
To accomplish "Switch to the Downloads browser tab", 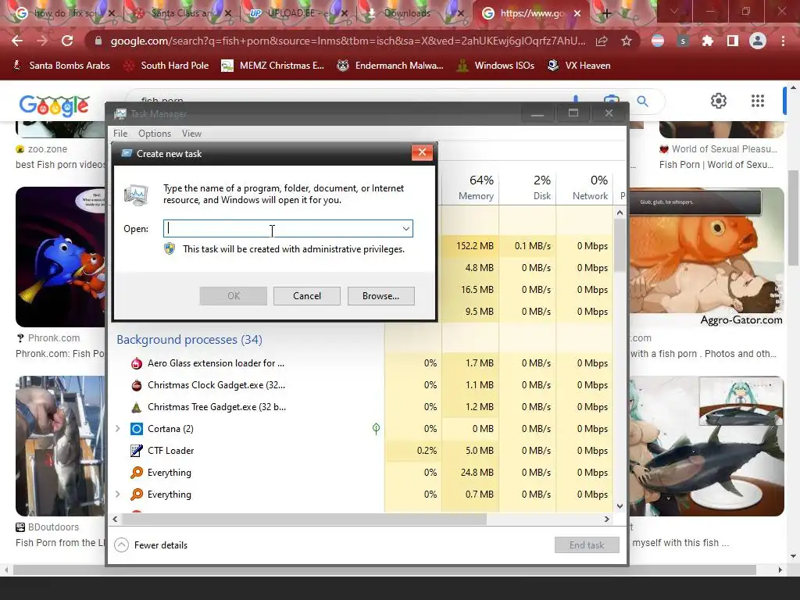I will click(x=407, y=13).
